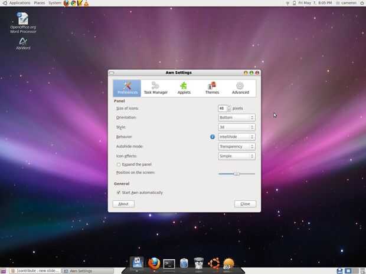Toggle Start Awn automatically checkbox
This screenshot has height=274, width=366.
pyautogui.click(x=119, y=193)
